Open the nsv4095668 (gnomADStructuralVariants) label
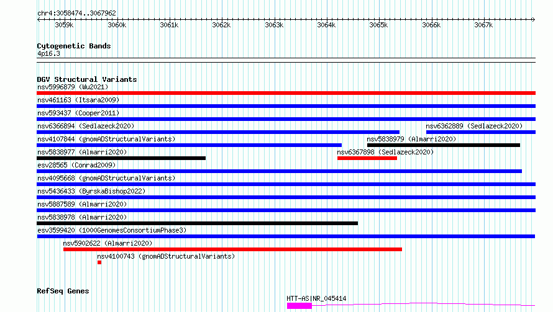Screen dimensions: 553x312 [x=106, y=178]
